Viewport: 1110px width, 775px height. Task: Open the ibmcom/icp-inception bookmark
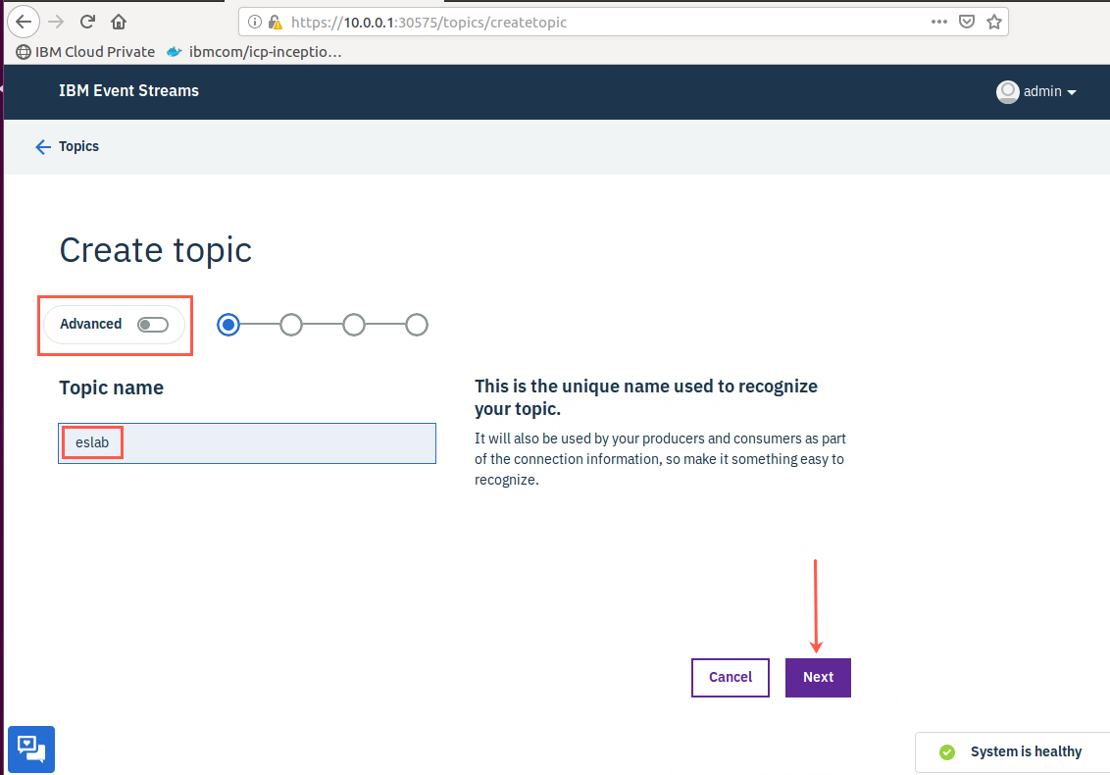[254, 52]
